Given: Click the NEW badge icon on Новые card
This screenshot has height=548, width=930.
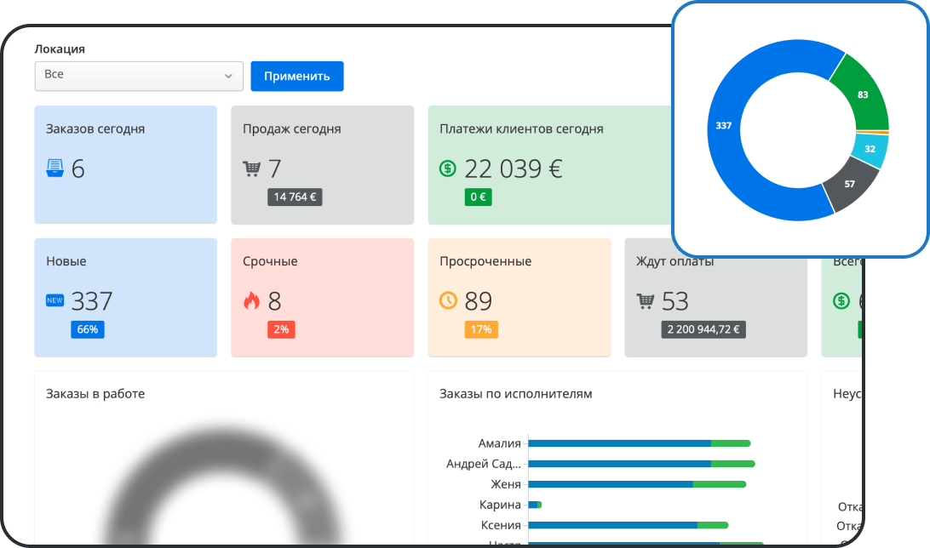Looking at the screenshot, I should pyautogui.click(x=55, y=301).
